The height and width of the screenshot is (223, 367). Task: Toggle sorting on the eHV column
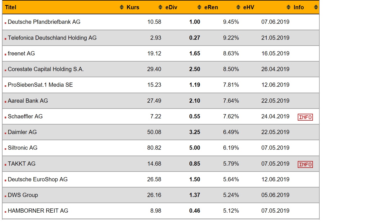point(238,7)
